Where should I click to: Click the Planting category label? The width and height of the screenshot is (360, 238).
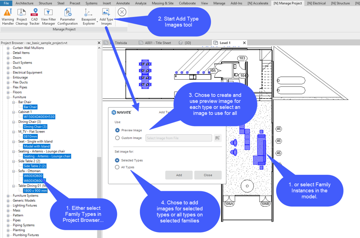(19, 230)
